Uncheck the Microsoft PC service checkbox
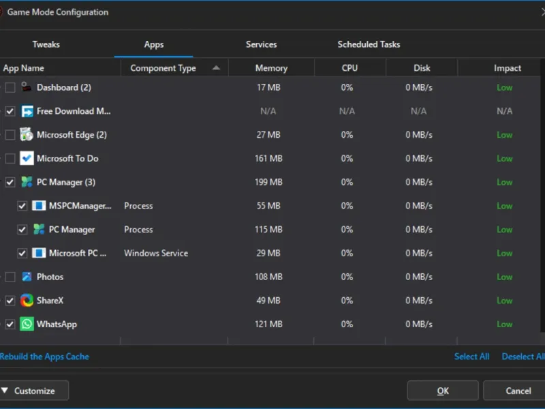Image resolution: width=545 pixels, height=409 pixels. [22, 253]
